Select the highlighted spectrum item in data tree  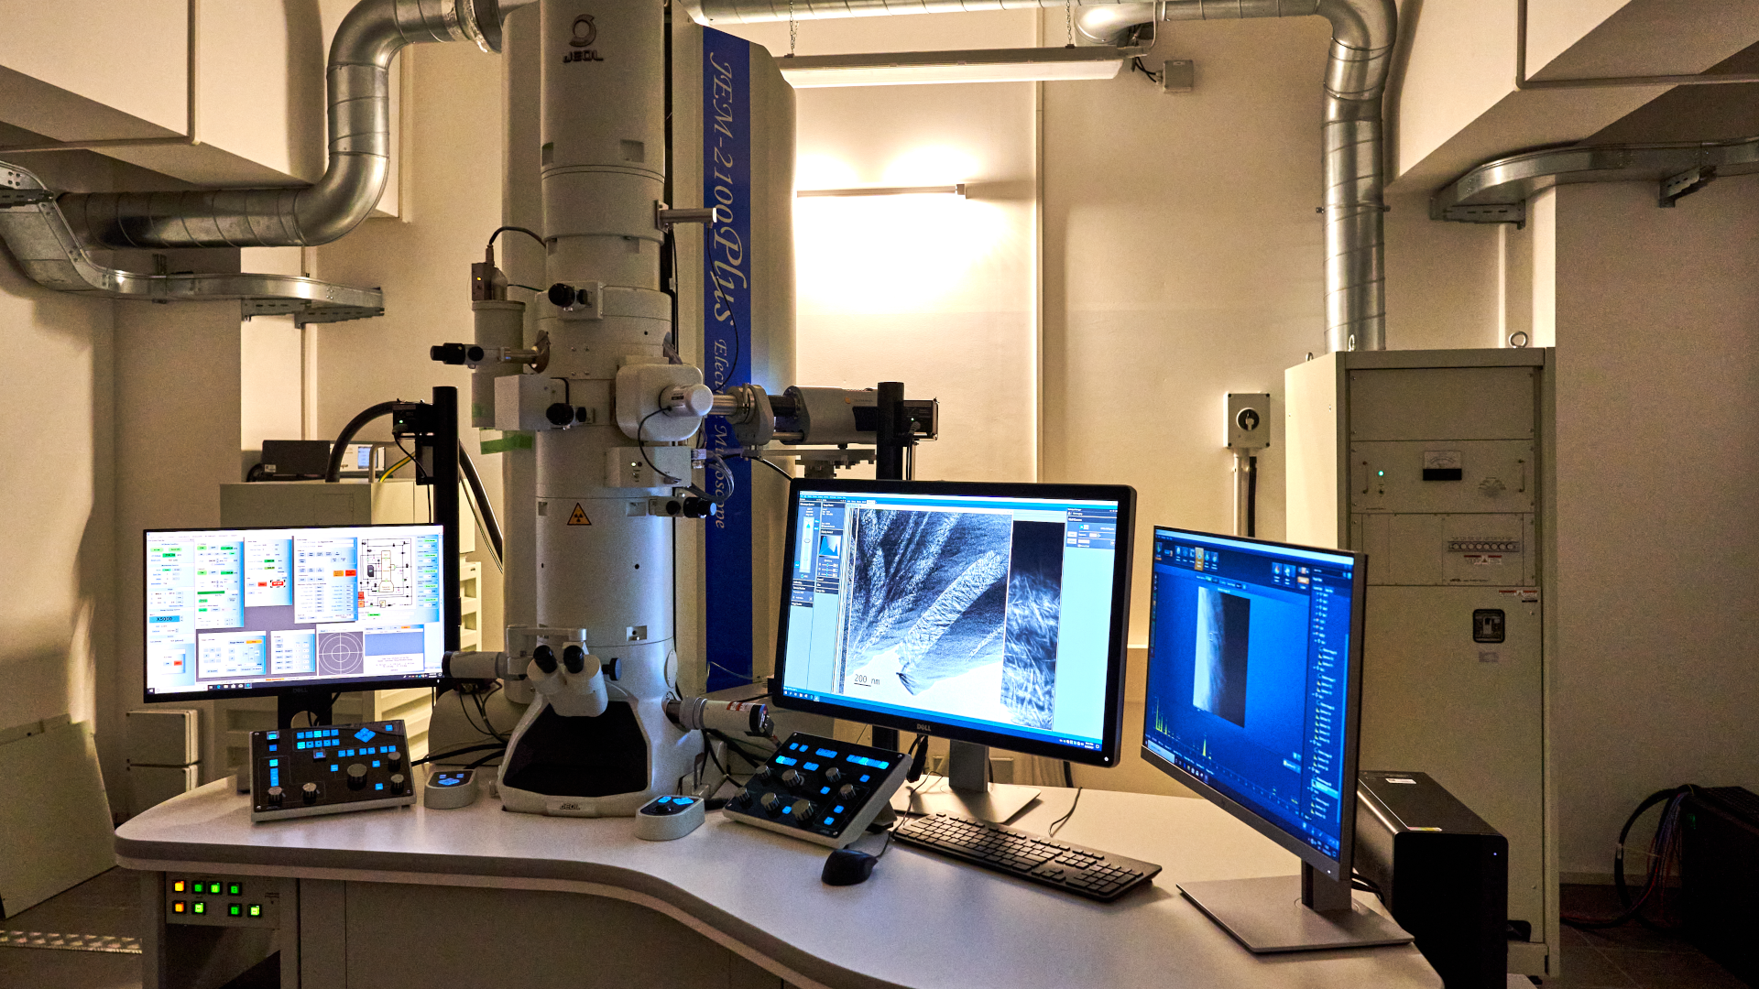click(1326, 788)
